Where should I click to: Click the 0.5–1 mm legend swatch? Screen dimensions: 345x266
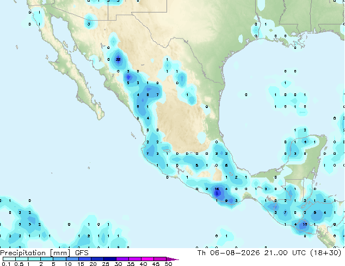pos(22,259)
